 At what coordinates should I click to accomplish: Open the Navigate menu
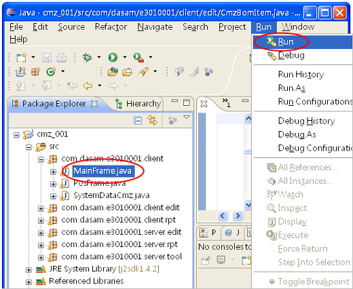155,27
